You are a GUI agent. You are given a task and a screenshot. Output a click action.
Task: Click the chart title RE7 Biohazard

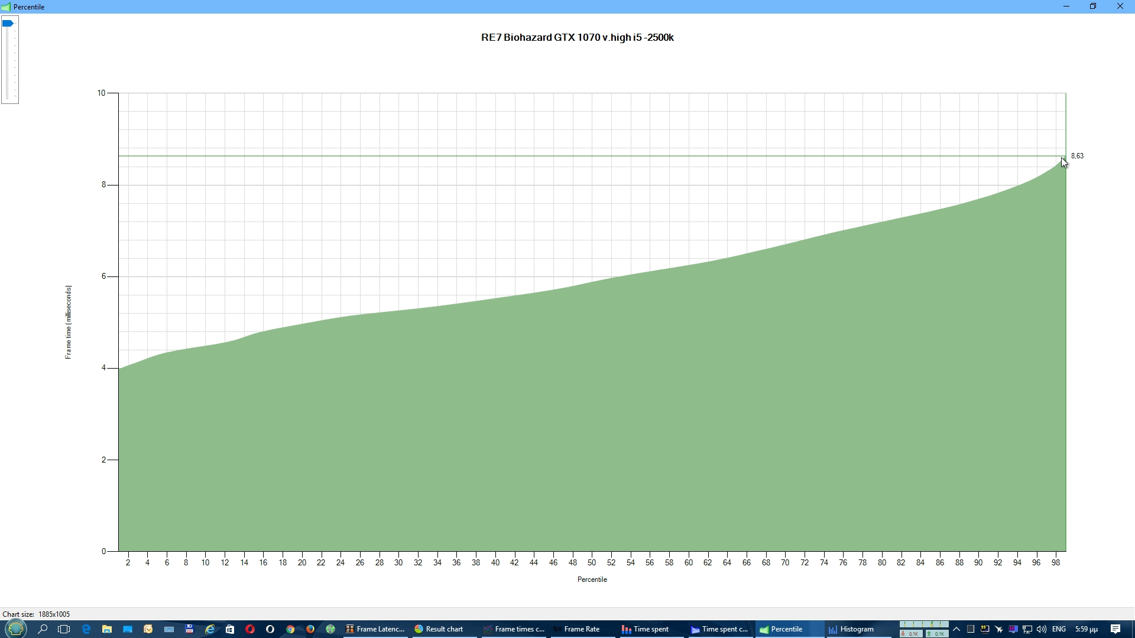(578, 37)
